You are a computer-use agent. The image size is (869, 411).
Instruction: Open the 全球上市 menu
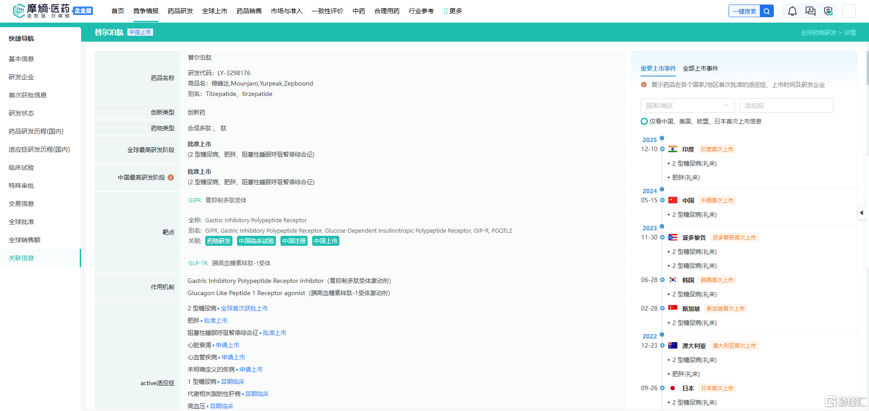(215, 11)
